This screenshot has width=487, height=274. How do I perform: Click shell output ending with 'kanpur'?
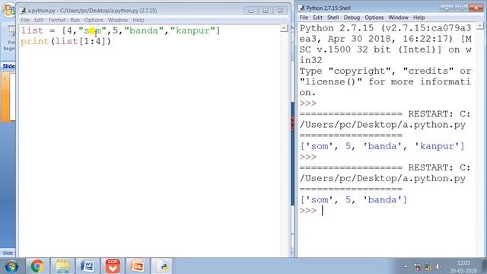tap(382, 146)
